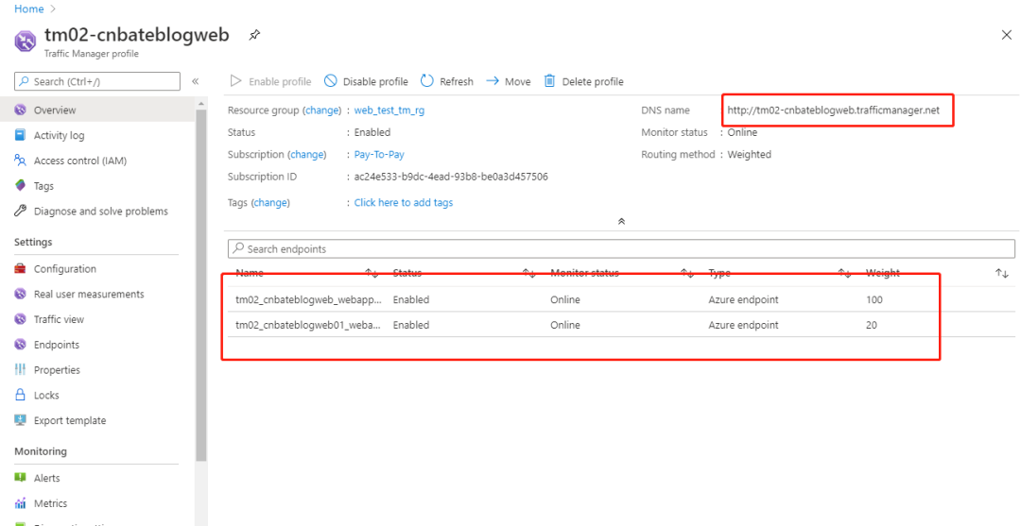Screen dimensions: 1021x526
Task: Click Disable profile button
Action: tap(366, 81)
